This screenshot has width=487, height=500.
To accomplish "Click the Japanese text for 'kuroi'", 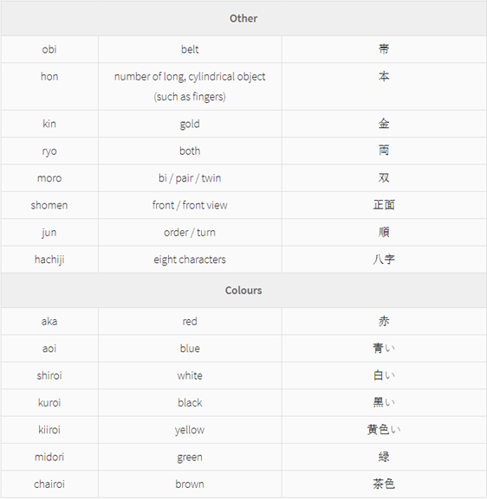I will point(384,402).
